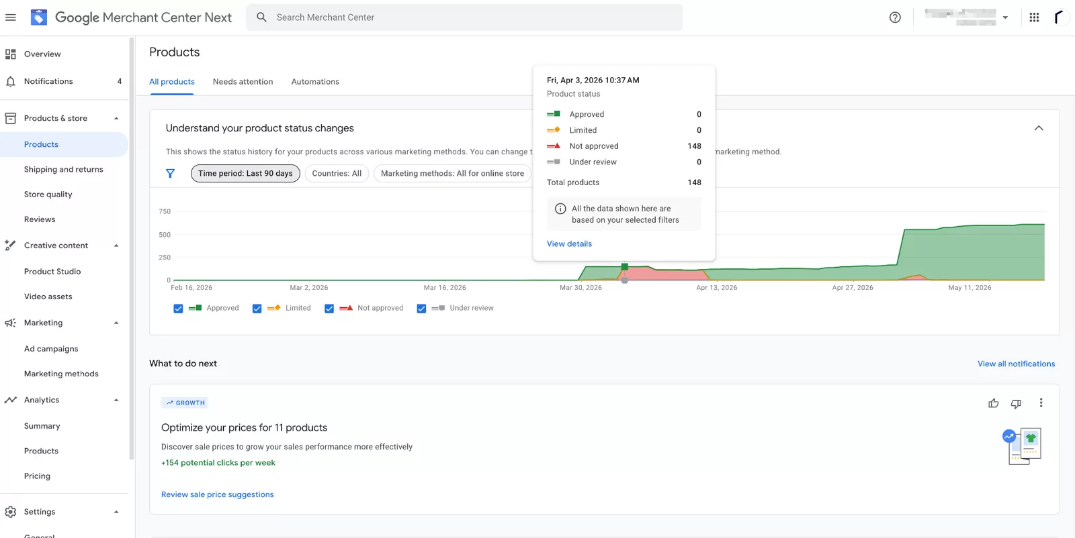Click the green chart data point marker
The width and height of the screenshot is (1075, 538).
[625, 267]
